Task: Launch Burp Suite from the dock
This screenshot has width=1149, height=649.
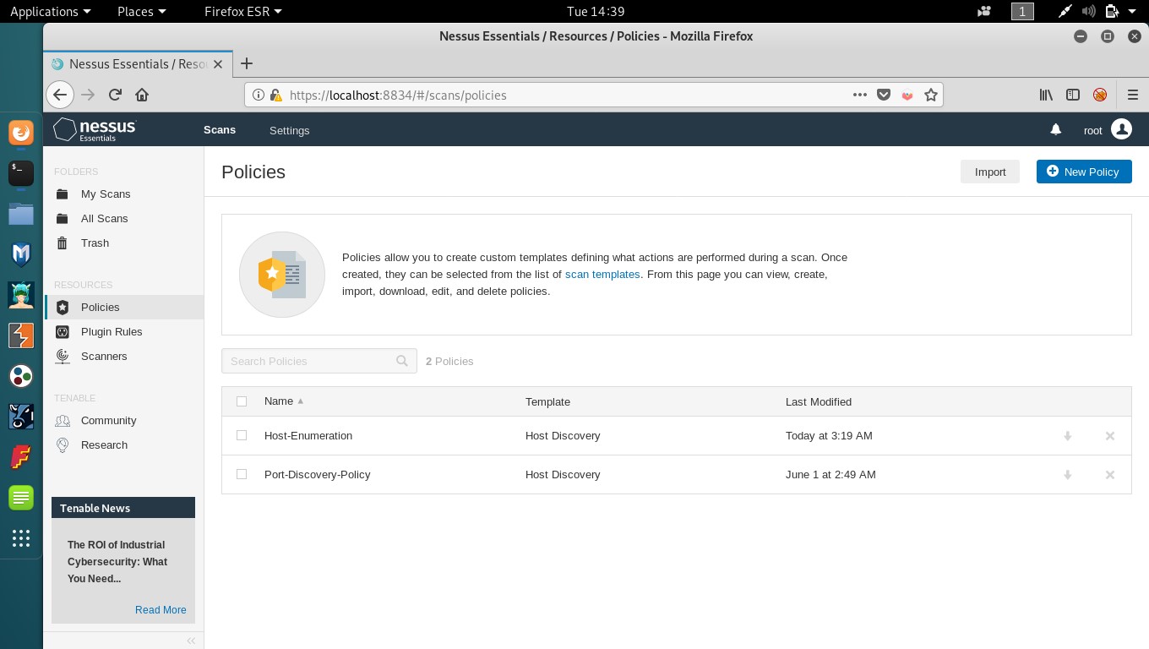Action: click(21, 335)
